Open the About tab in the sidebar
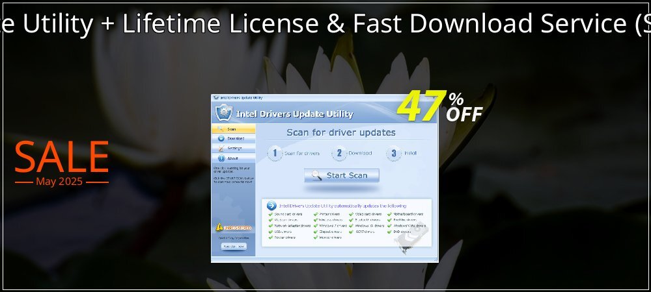Image resolution: width=651 pixels, height=292 pixels. 233,158
